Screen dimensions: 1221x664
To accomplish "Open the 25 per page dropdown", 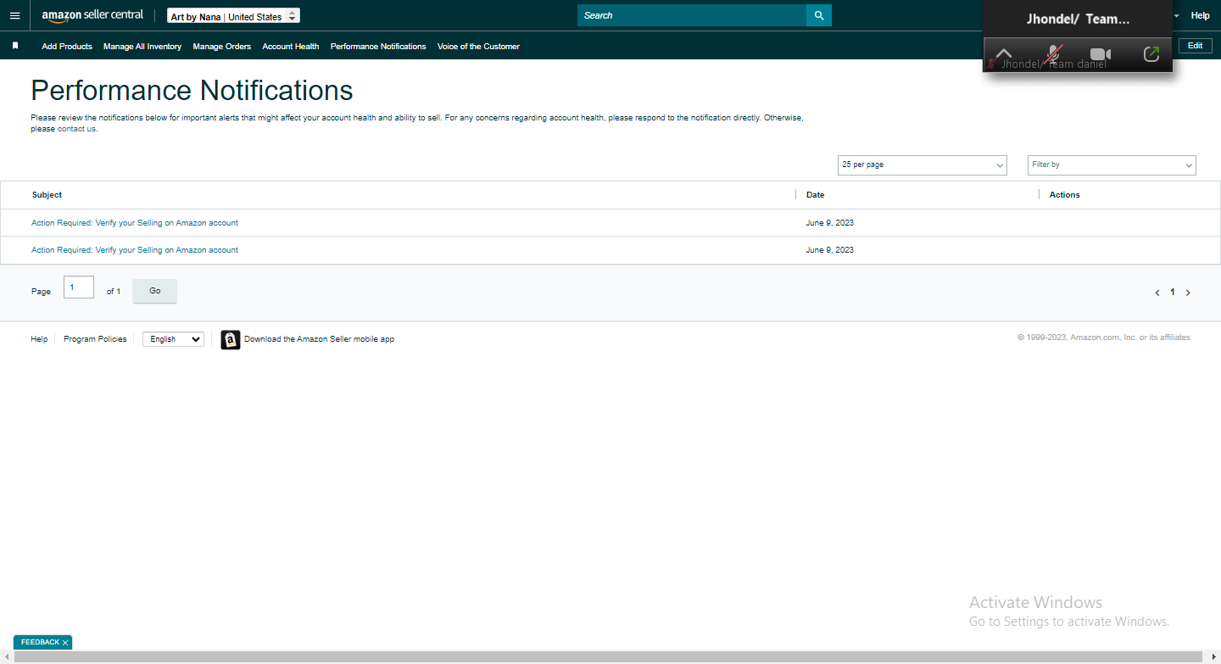I will [x=923, y=165].
